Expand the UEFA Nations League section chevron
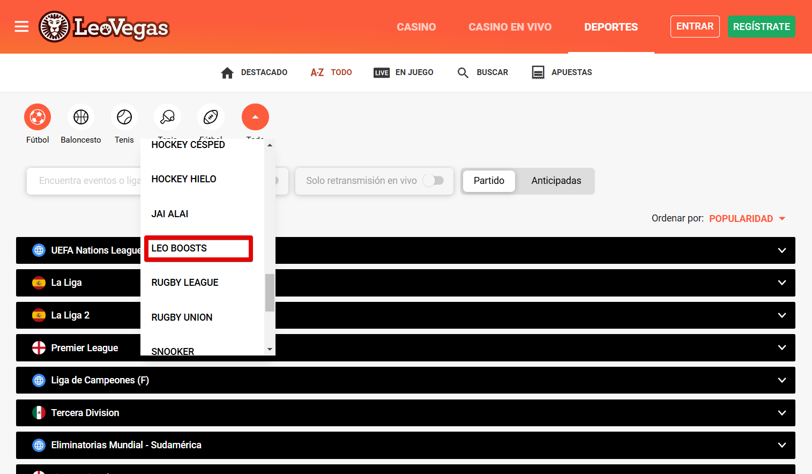812x474 pixels. tap(782, 250)
